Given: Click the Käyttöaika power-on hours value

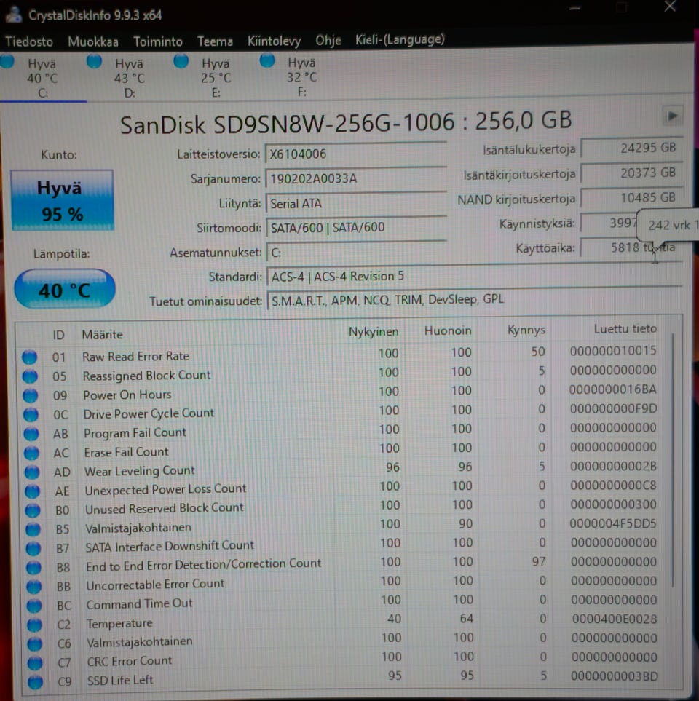Looking at the screenshot, I should pyautogui.click(x=631, y=247).
